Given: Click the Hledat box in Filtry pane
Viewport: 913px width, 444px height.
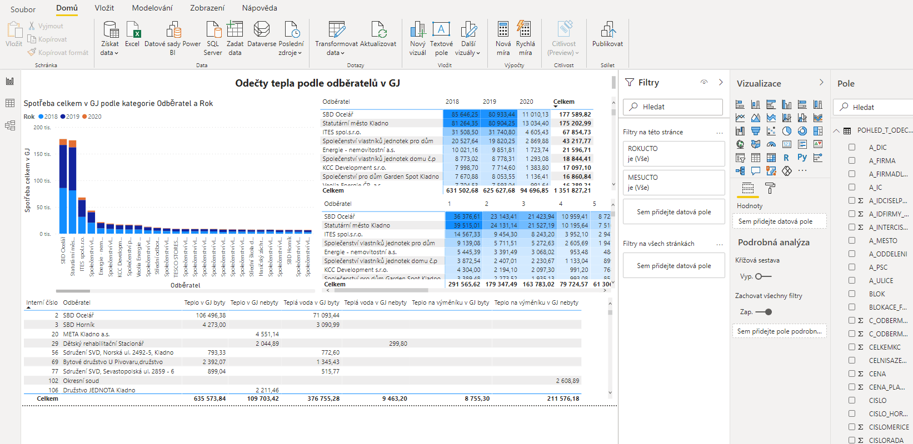Looking at the screenshot, I should tap(673, 107).
